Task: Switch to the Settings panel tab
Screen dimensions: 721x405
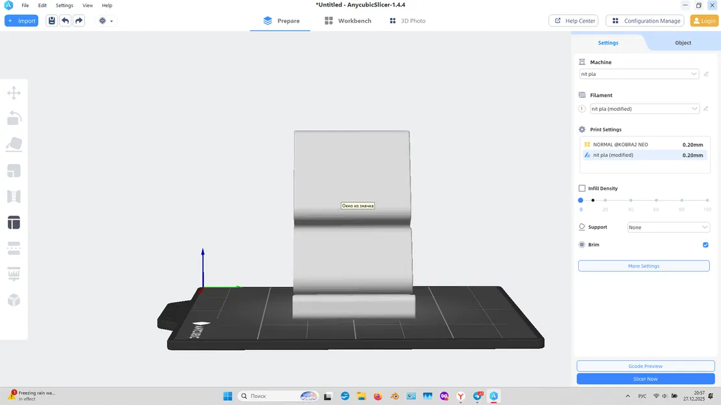Action: click(x=608, y=43)
